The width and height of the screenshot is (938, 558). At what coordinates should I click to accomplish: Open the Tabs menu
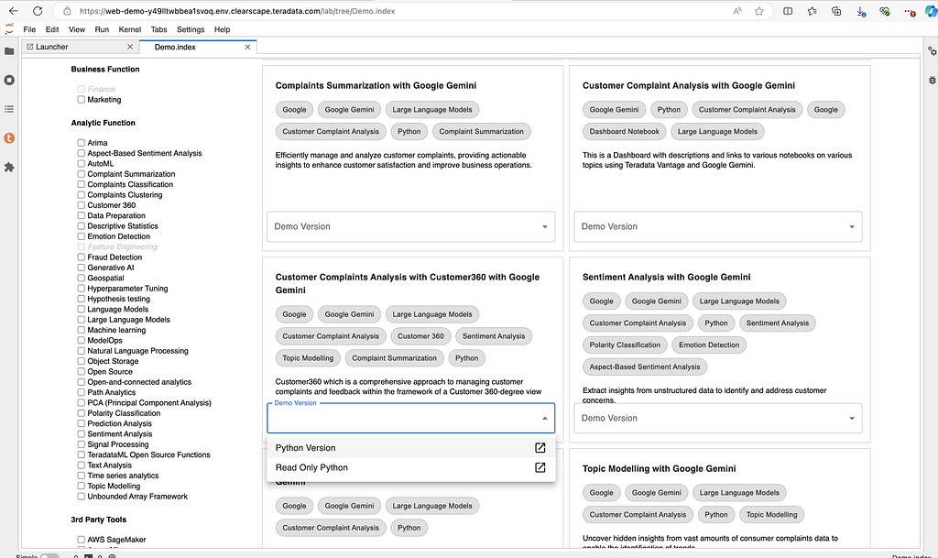click(x=158, y=29)
